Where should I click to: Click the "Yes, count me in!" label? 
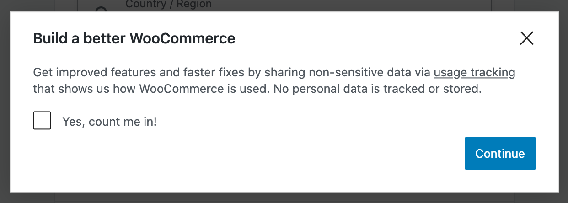pos(109,122)
